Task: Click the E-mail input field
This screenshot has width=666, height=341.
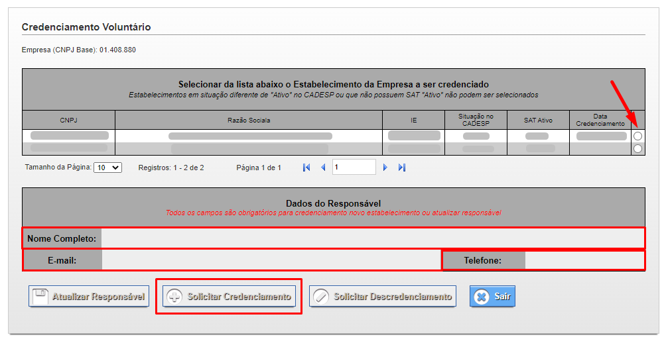Action: [x=271, y=260]
